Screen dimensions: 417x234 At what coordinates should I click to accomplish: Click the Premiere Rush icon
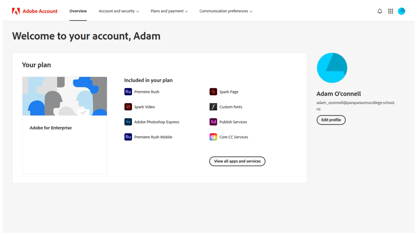pos(128,92)
